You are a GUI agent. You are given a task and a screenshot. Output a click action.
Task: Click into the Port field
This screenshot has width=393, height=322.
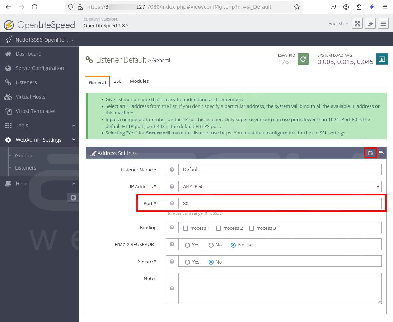280,203
